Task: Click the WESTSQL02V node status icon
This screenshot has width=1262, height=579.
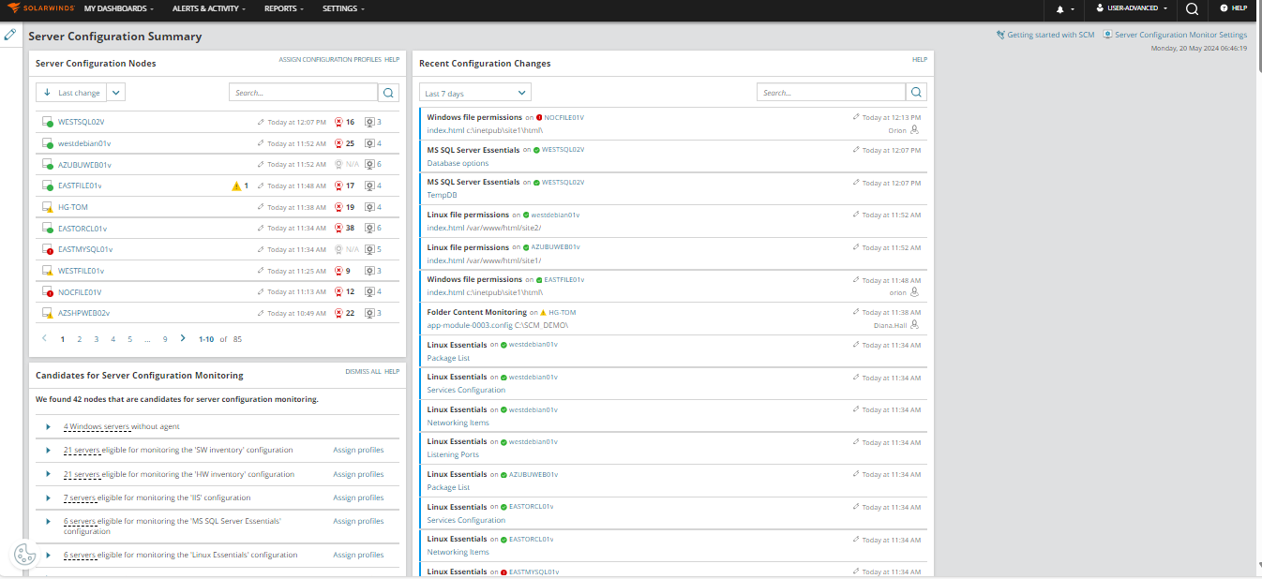Action: 47,123
